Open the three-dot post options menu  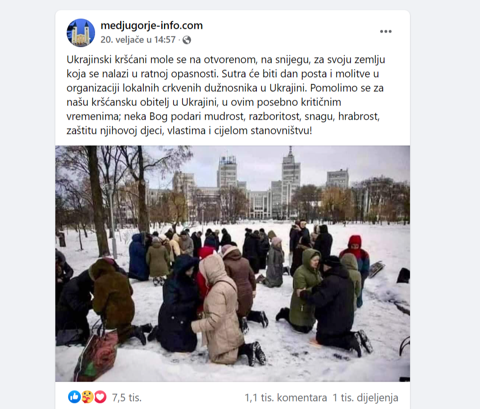tap(386, 32)
